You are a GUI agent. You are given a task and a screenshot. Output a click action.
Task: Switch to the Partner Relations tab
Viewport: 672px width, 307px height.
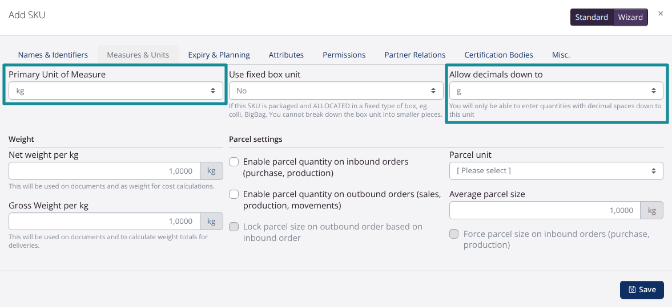coord(415,55)
